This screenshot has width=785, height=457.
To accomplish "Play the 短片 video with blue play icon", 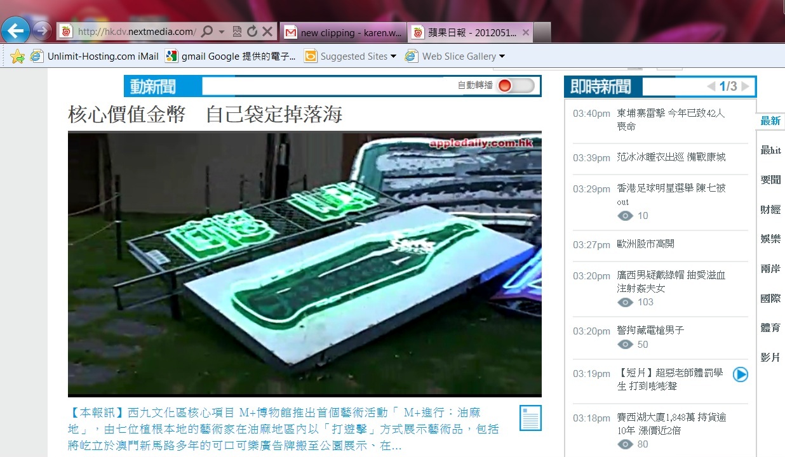I will pos(740,374).
